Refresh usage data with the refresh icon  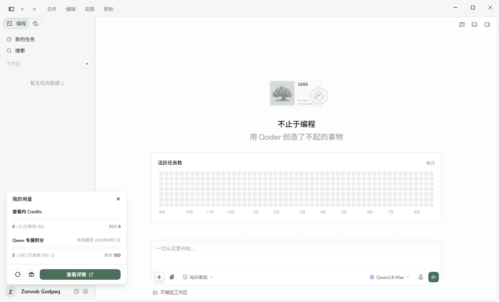click(x=18, y=274)
